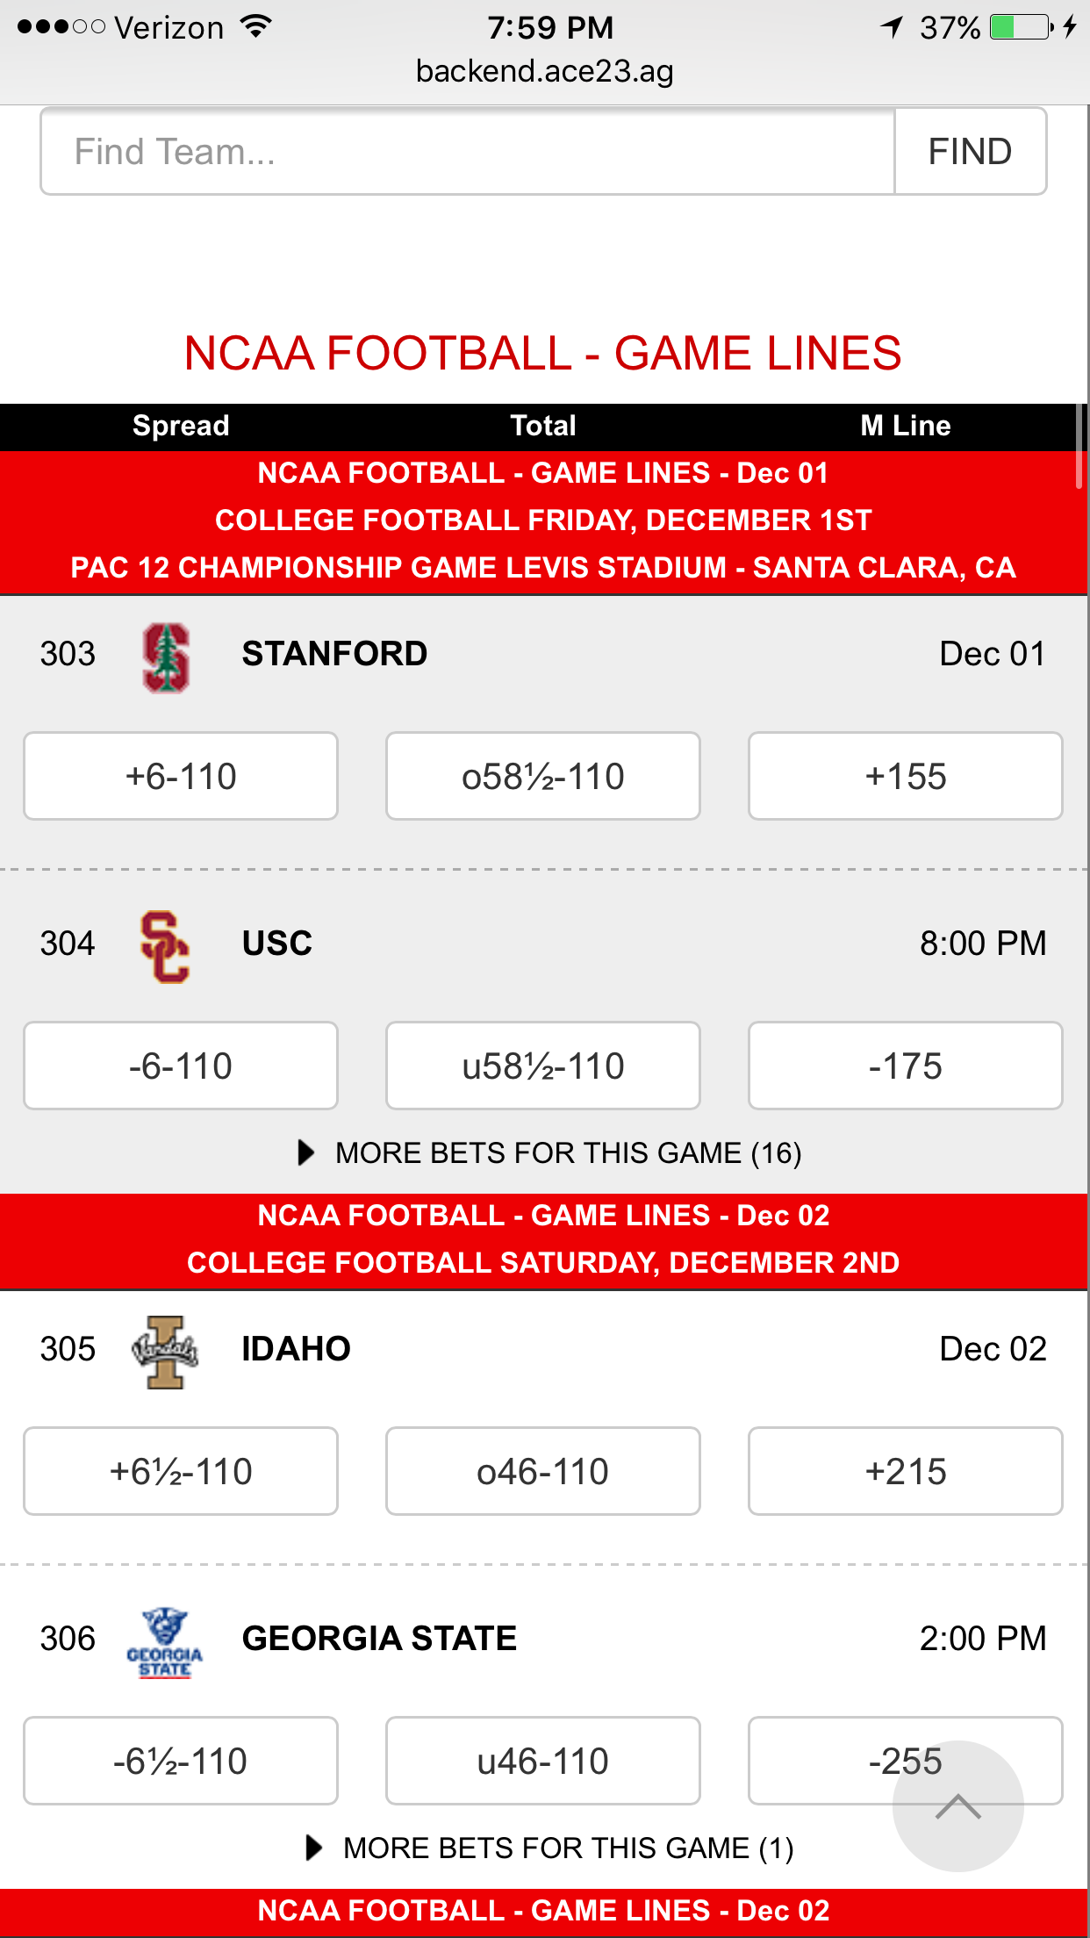This screenshot has width=1090, height=1938.
Task: Tap the Wi-Fi signal icon
Action: pyautogui.click(x=256, y=26)
